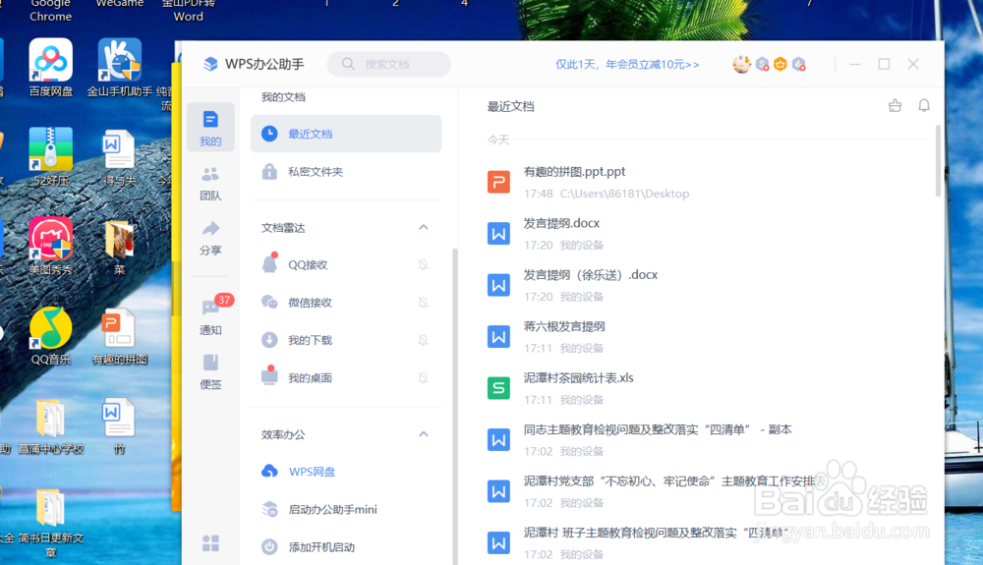
Task: Open the 便签 notes tab
Action: click(210, 371)
